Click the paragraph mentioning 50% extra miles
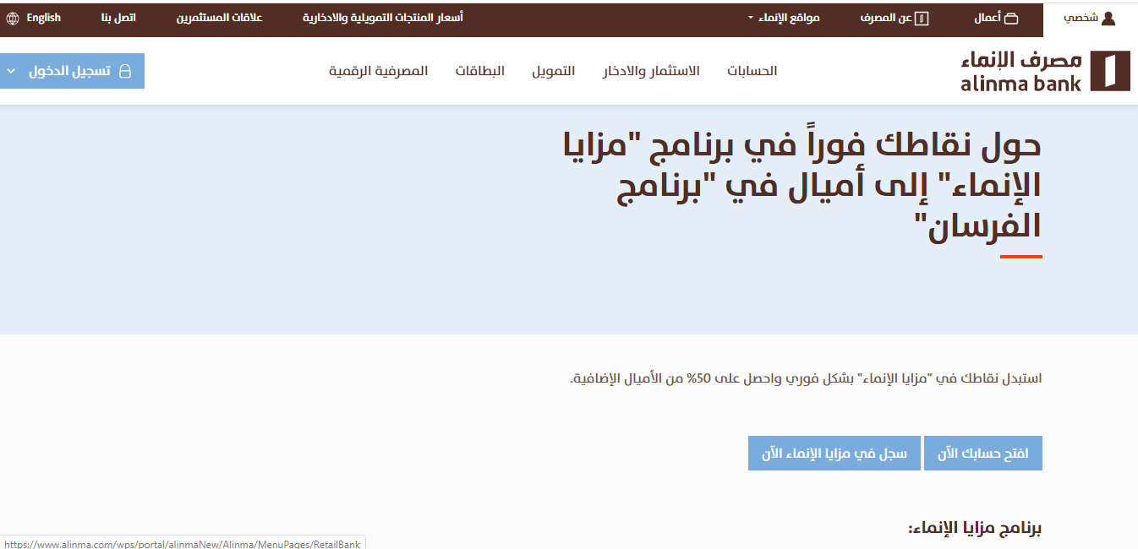The image size is (1138, 549). tap(806, 378)
